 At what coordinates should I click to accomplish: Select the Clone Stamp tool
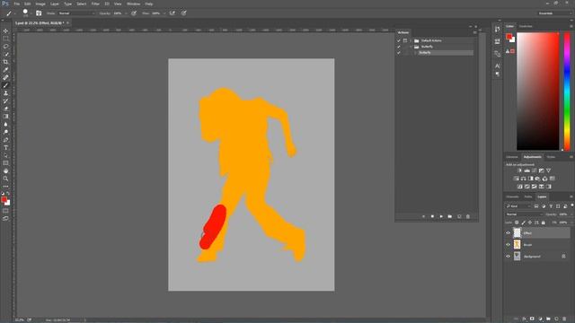(x=5, y=93)
